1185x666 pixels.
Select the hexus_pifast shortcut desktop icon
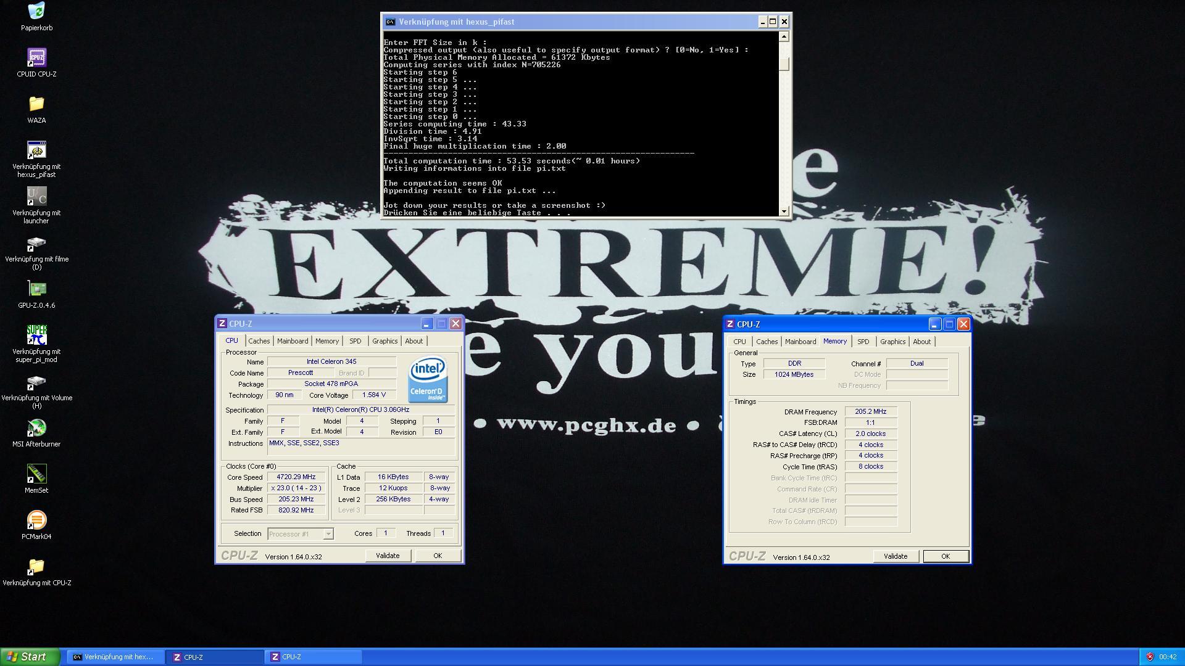coord(36,150)
